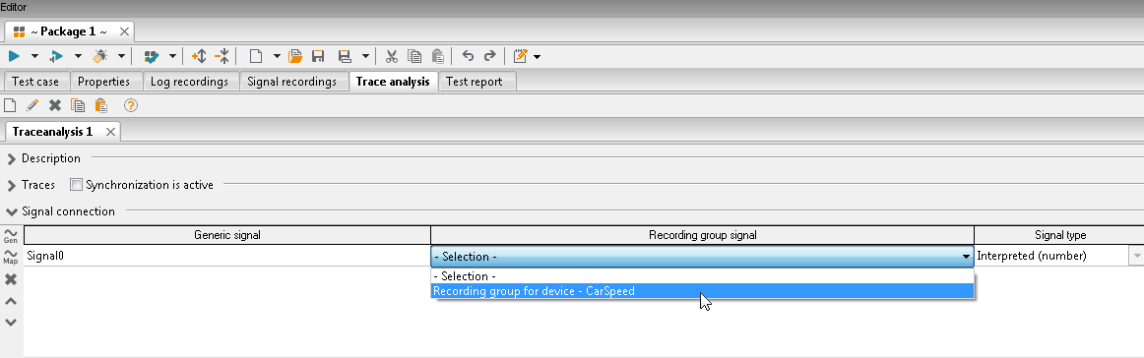Open the checkmark icon's dropdown arrow
Image resolution: width=1144 pixels, height=358 pixels.
point(172,56)
